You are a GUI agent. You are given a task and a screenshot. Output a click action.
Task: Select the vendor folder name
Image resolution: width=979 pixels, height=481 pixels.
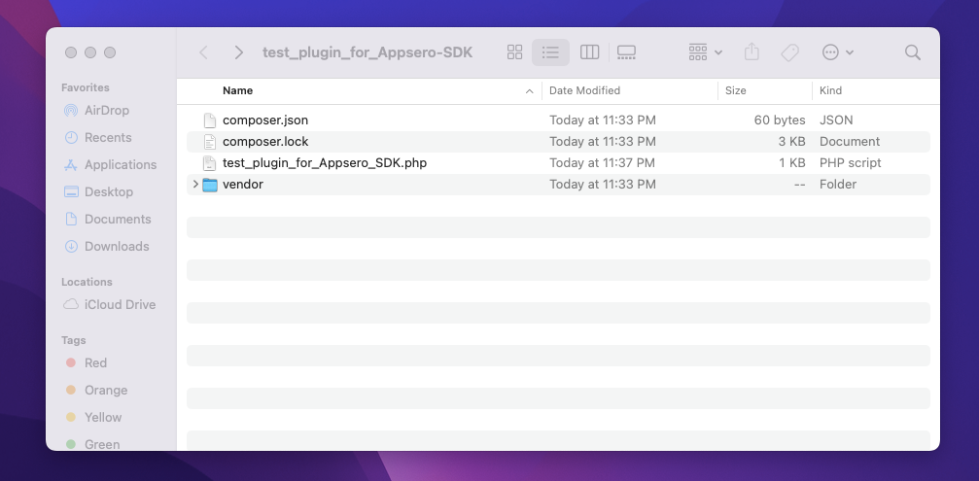click(x=243, y=184)
